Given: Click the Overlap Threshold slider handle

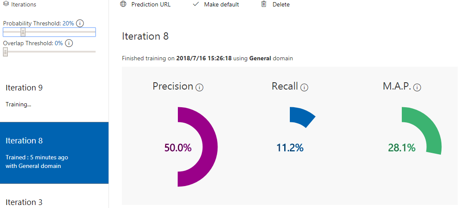Looking at the screenshot, I should (x=5, y=52).
